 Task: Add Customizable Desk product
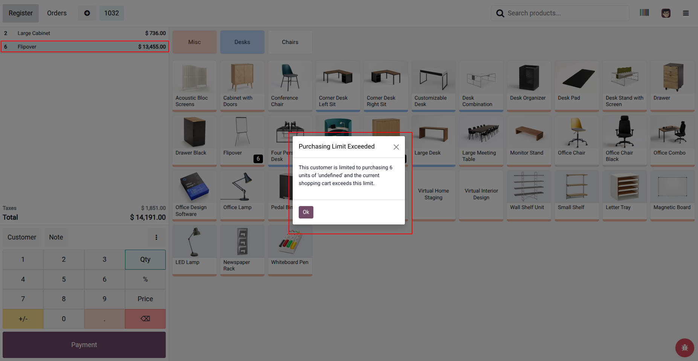[434, 86]
